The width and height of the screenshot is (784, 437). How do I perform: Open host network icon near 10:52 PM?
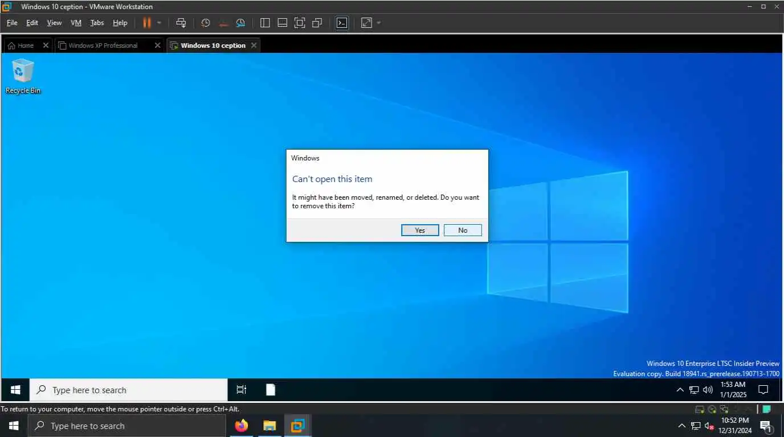696,426
